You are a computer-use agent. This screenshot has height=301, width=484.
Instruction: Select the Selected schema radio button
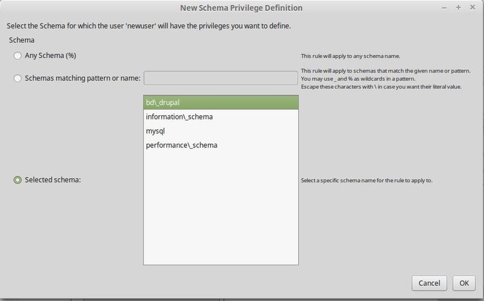pyautogui.click(x=18, y=180)
